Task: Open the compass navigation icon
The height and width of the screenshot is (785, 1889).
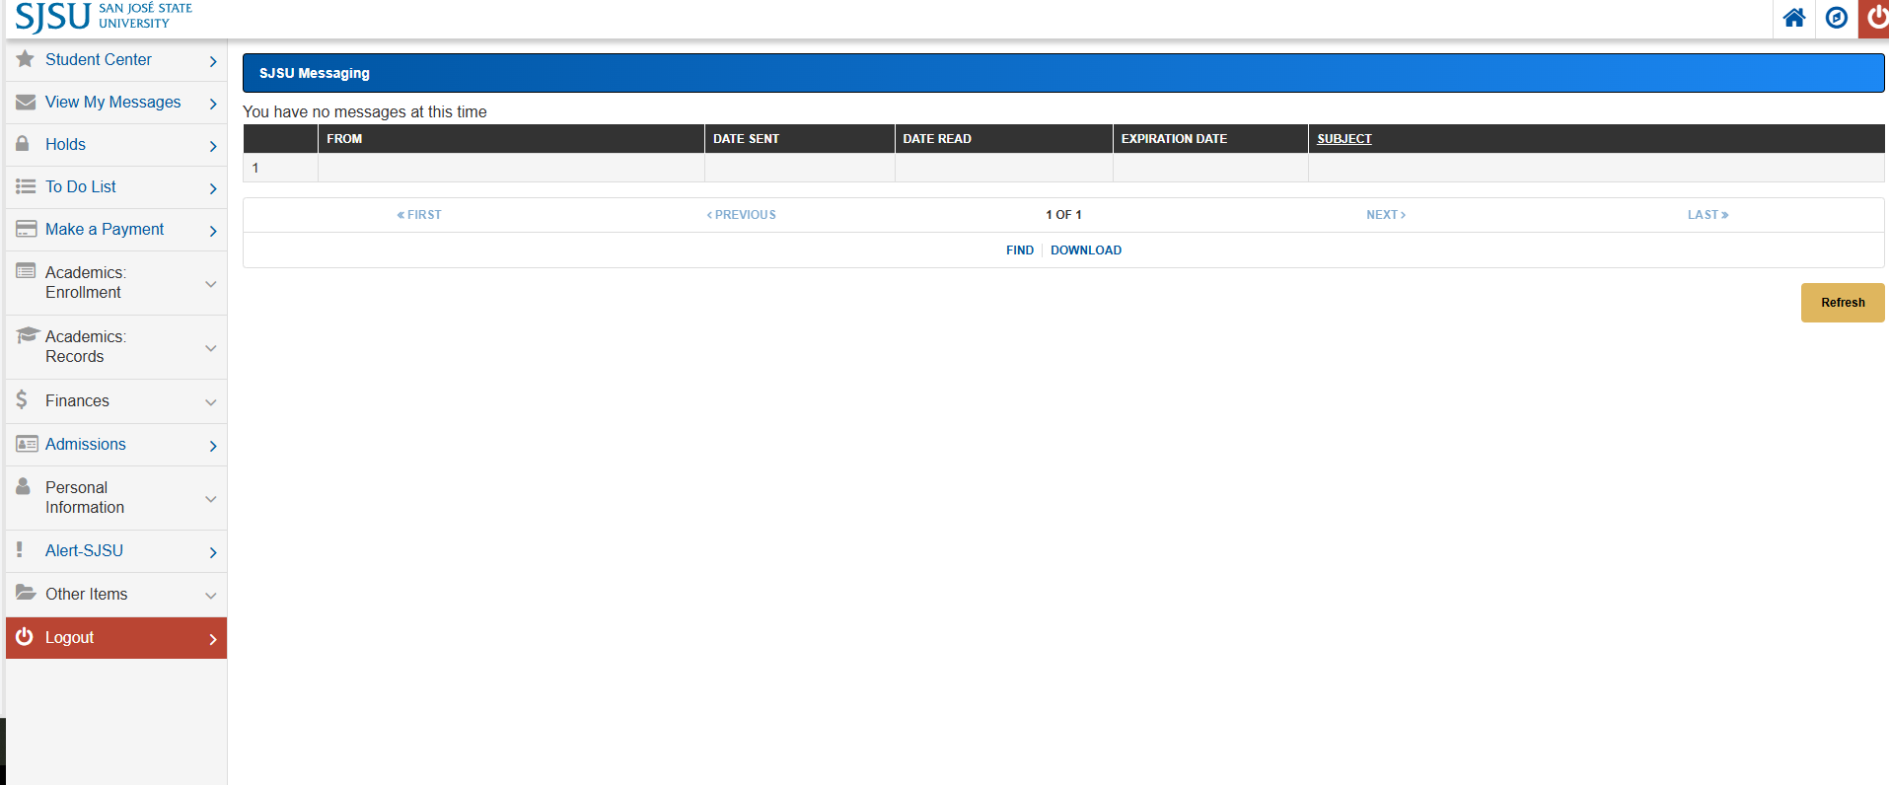Action: [x=1837, y=18]
